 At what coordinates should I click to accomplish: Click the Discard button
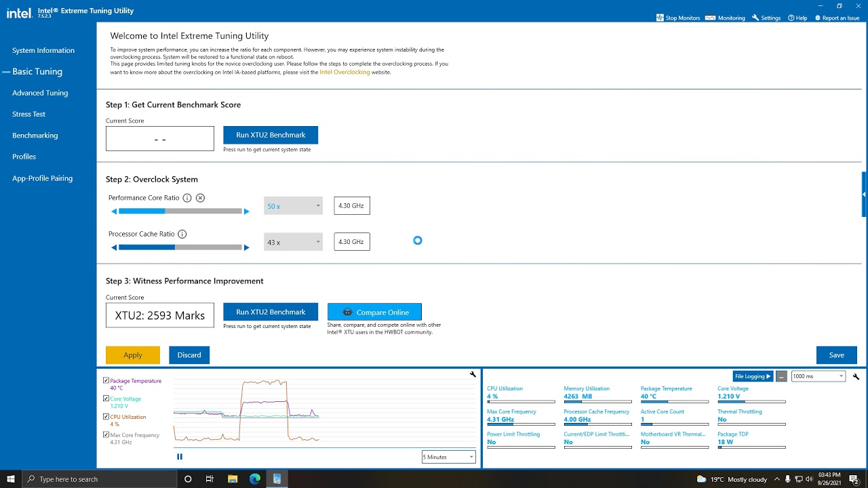point(189,355)
